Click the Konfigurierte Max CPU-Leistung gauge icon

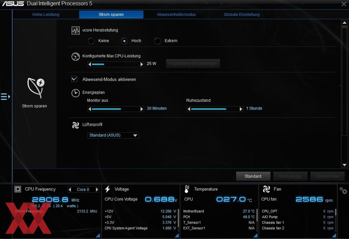75,56
